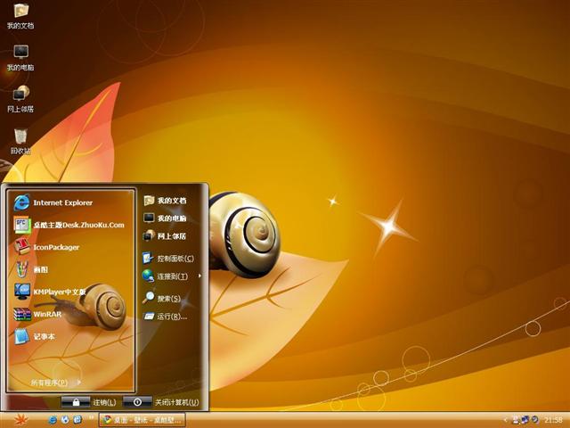The height and width of the screenshot is (428, 570).
Task: Open the 画图 (Paint) program
Action: (40, 269)
